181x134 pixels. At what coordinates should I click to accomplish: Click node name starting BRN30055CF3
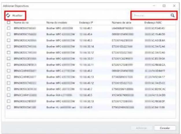[x=25, y=28]
